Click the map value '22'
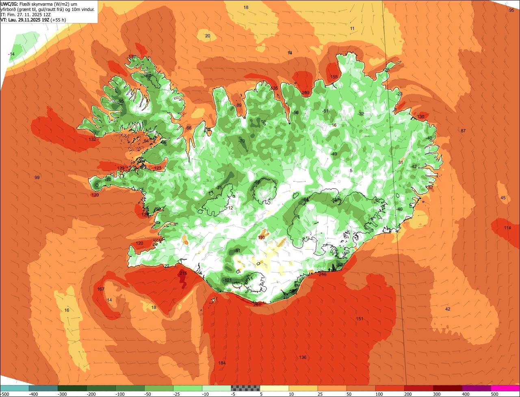The image size is (520, 397). 167,266
